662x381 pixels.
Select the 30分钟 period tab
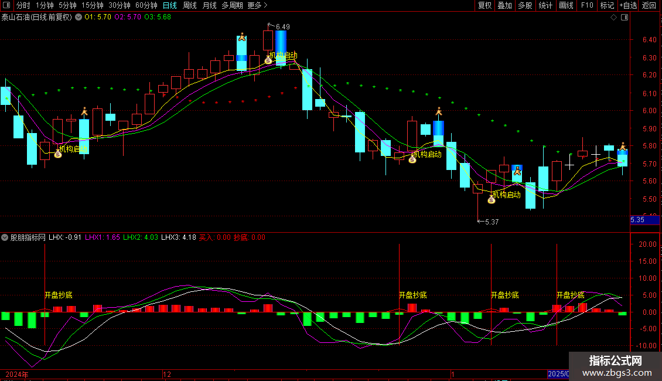(119, 5)
